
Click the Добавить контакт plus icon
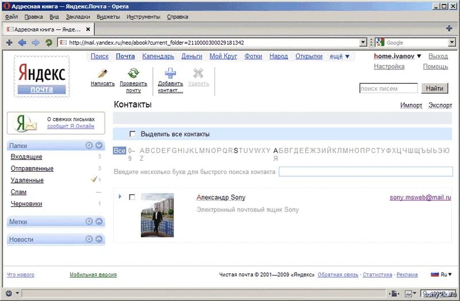coord(170,74)
